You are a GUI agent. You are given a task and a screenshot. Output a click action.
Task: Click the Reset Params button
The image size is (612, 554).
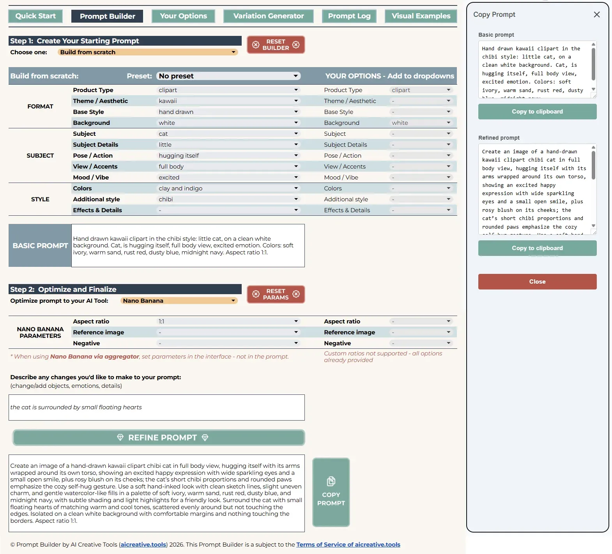point(276,294)
